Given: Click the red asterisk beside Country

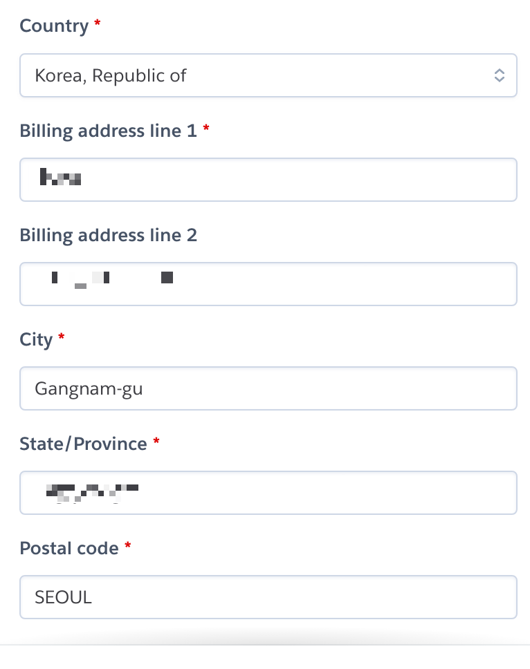Looking at the screenshot, I should pyautogui.click(x=98, y=22).
